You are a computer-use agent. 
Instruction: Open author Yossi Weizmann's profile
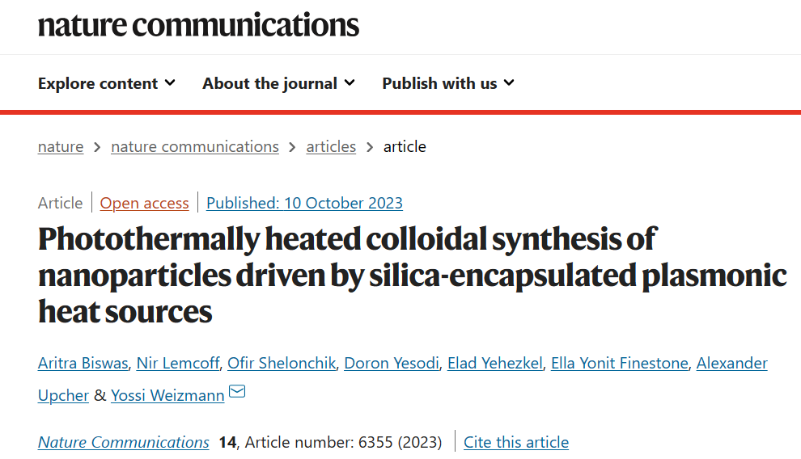[x=167, y=395]
